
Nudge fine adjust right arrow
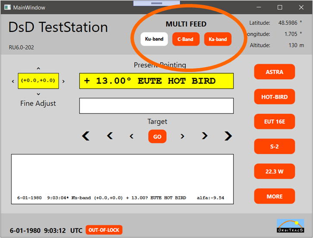[63, 81]
